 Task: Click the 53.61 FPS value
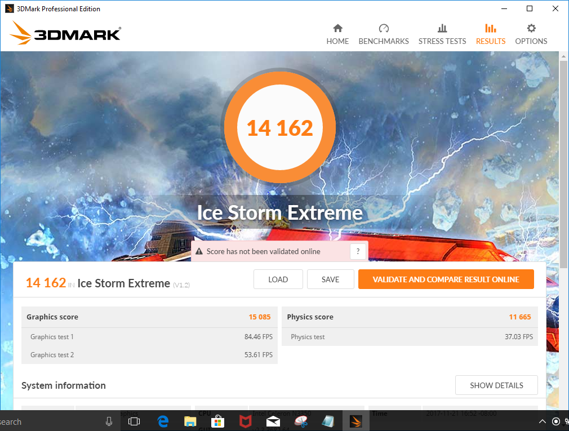(259, 355)
